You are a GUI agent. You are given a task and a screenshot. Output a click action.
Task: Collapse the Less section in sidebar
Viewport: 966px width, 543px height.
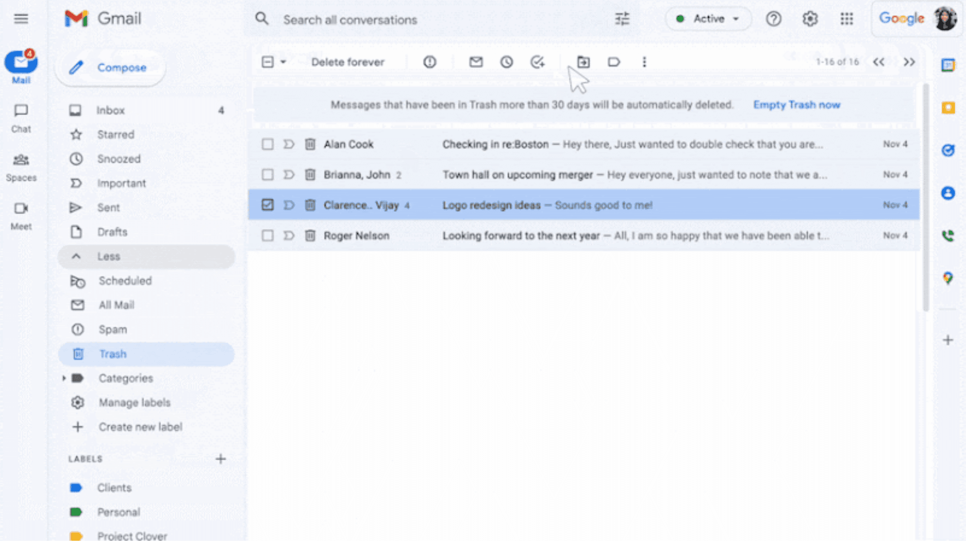tap(108, 256)
